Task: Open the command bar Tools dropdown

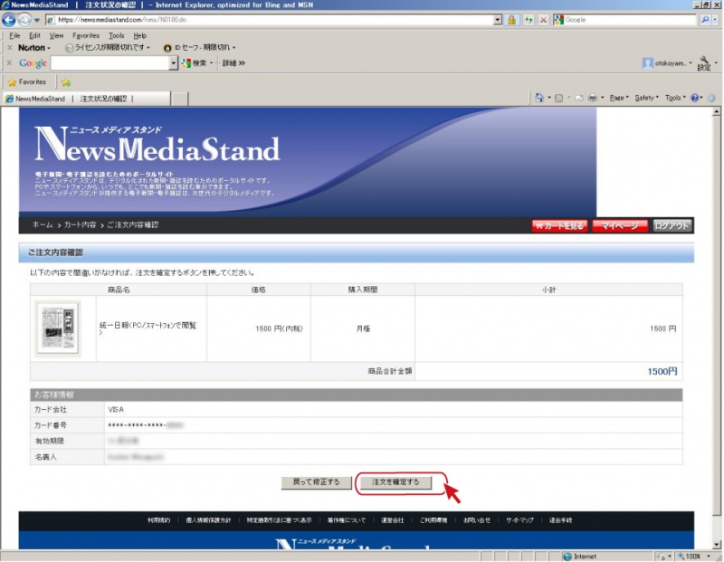Action: [675, 98]
